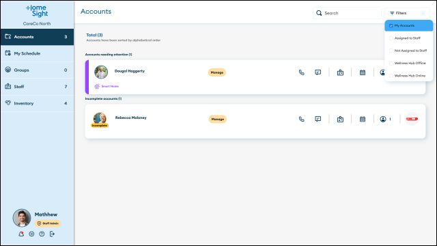Call Dougal Haggarty via phone icon
The image size is (437, 246).
tap(302, 72)
